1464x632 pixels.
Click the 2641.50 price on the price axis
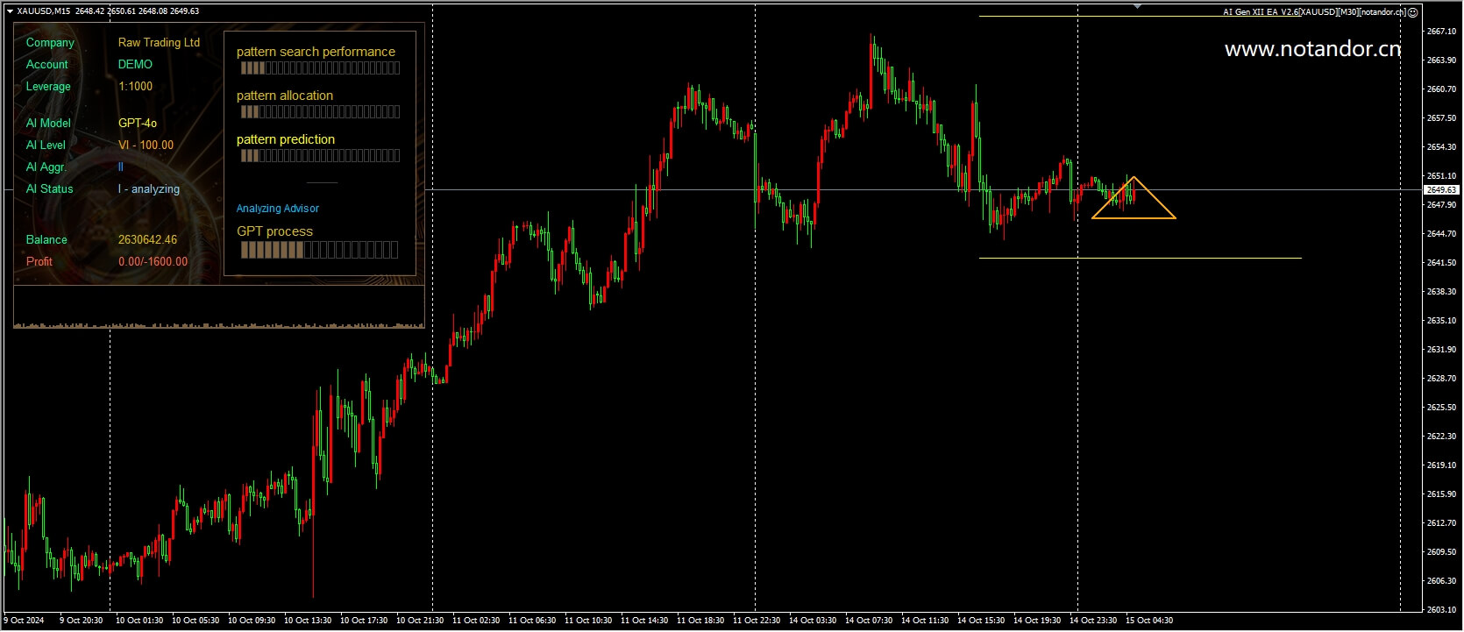coord(1441,263)
